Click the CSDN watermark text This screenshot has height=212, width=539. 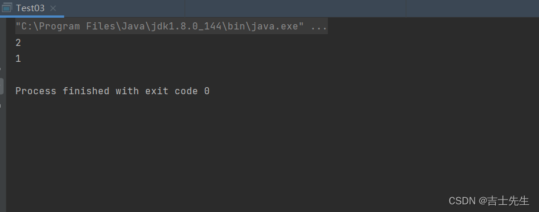pos(489,201)
